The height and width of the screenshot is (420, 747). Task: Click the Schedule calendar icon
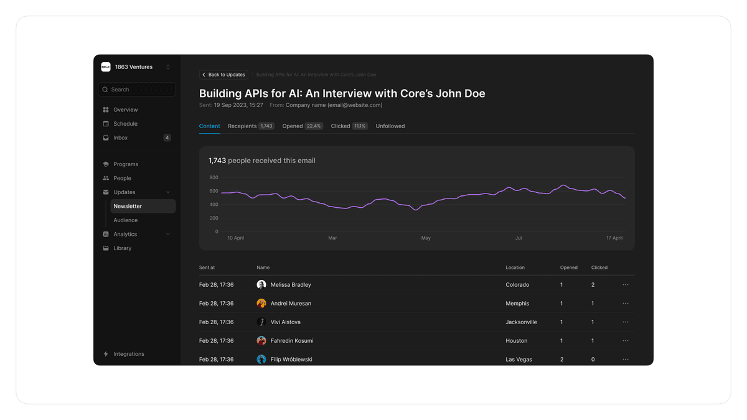[x=106, y=124]
